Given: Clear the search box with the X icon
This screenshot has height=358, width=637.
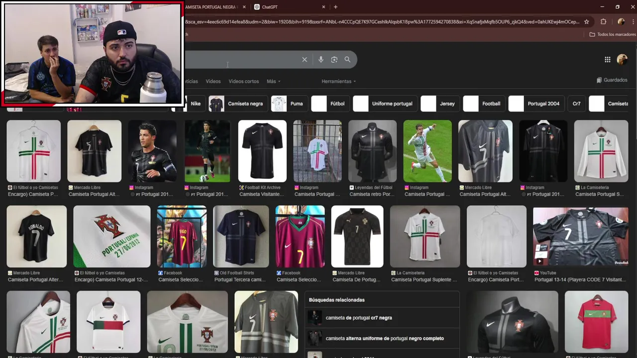Looking at the screenshot, I should click(305, 60).
